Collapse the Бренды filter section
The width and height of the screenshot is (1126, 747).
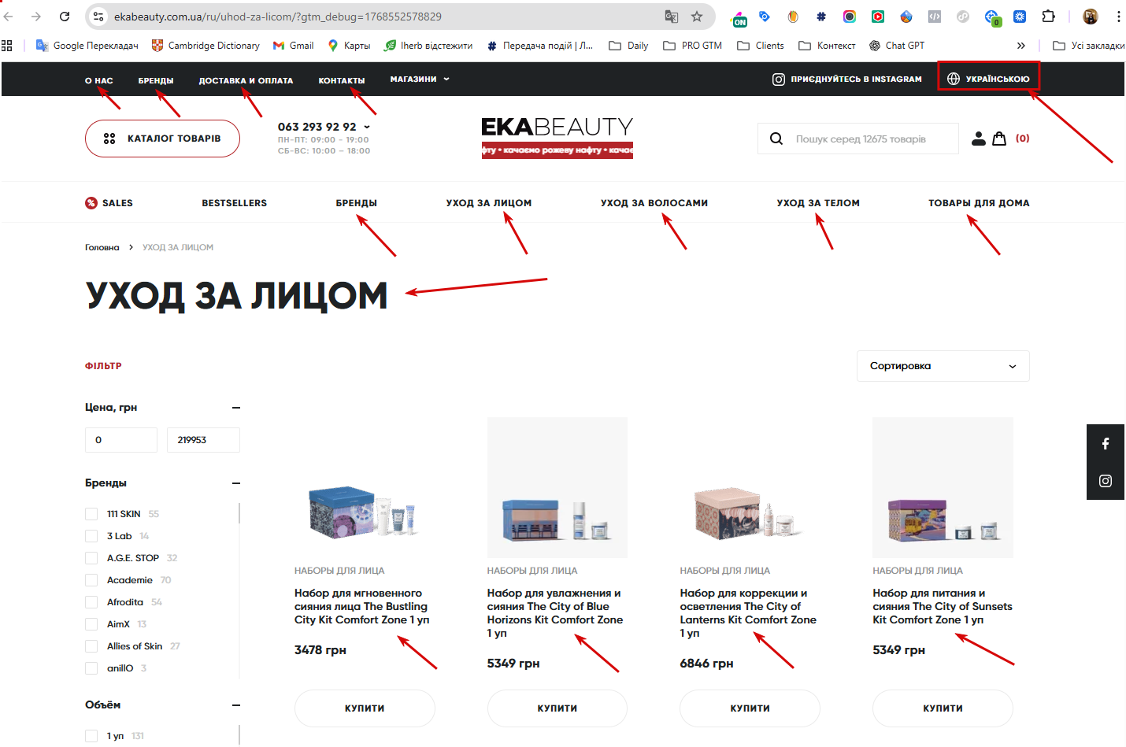pyautogui.click(x=235, y=483)
